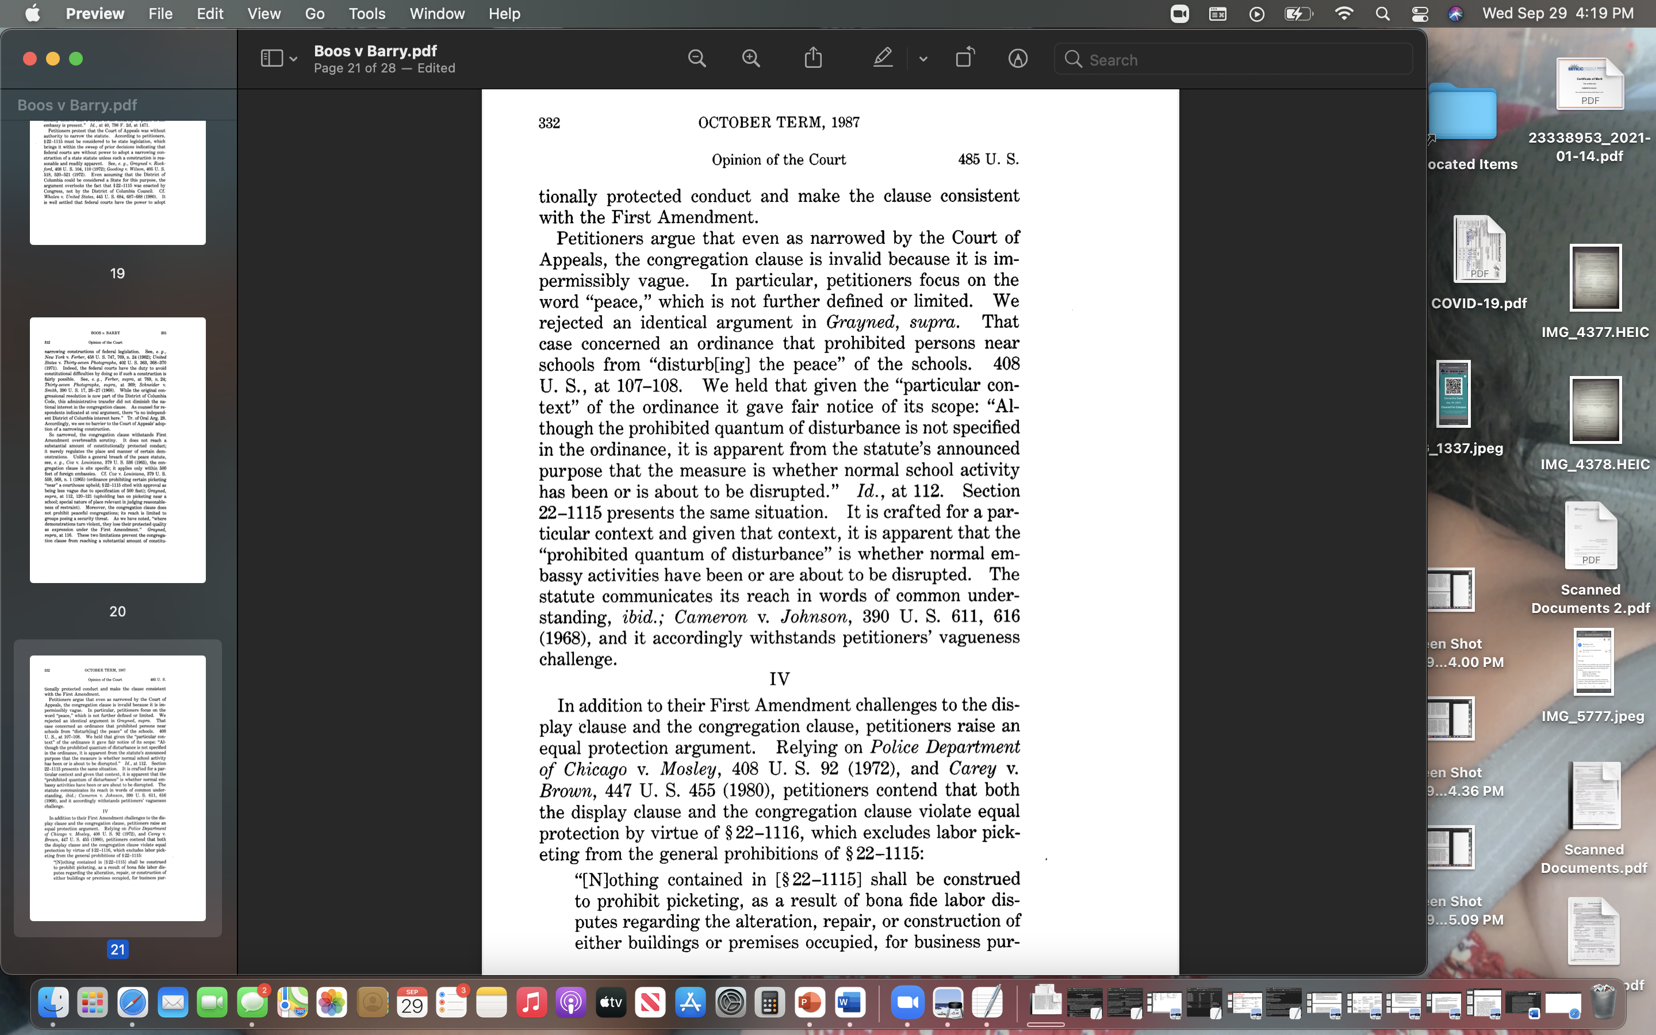The image size is (1656, 1035).
Task: Zoom out of the PDF document
Action: [x=697, y=58]
